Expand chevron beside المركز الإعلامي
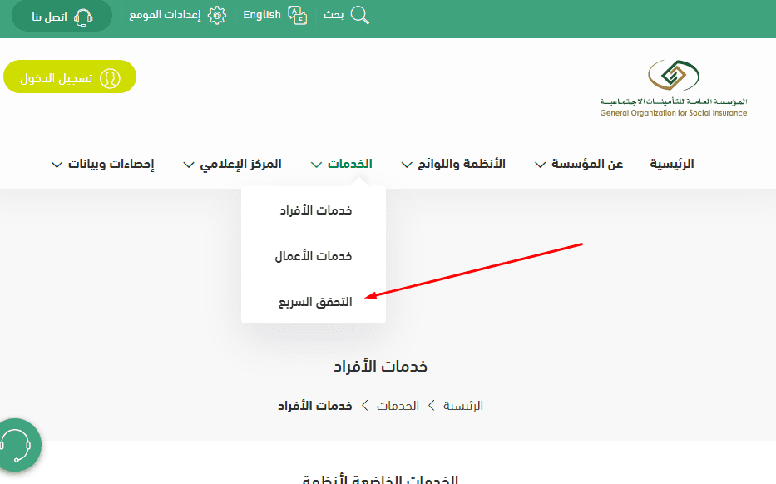Viewport: 776px width, 484px height. click(x=189, y=165)
